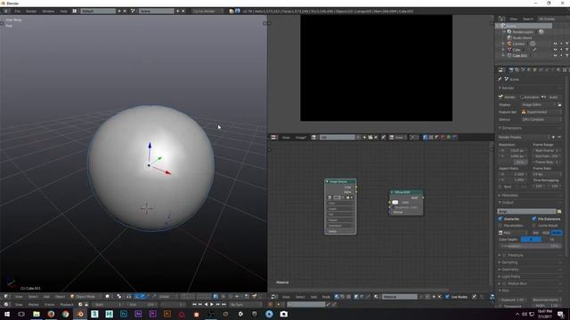Click the Render button in the Render panel
Screen dimensions: 570x320
point(508,97)
